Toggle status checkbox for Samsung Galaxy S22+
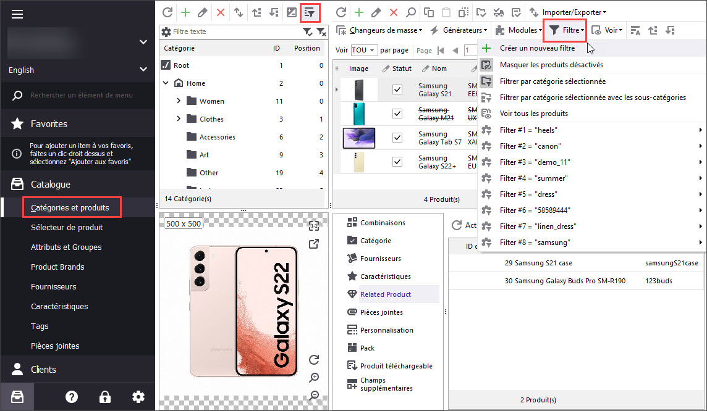Viewport: 707px width, 411px height. coord(397,162)
